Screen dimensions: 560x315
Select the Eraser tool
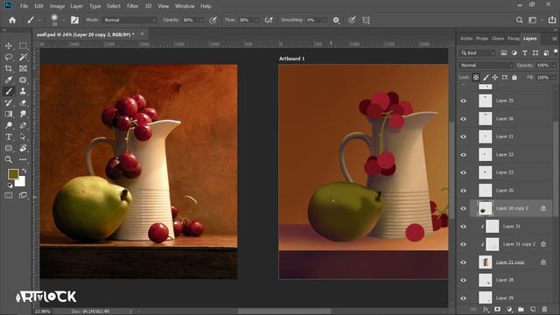[x=23, y=103]
